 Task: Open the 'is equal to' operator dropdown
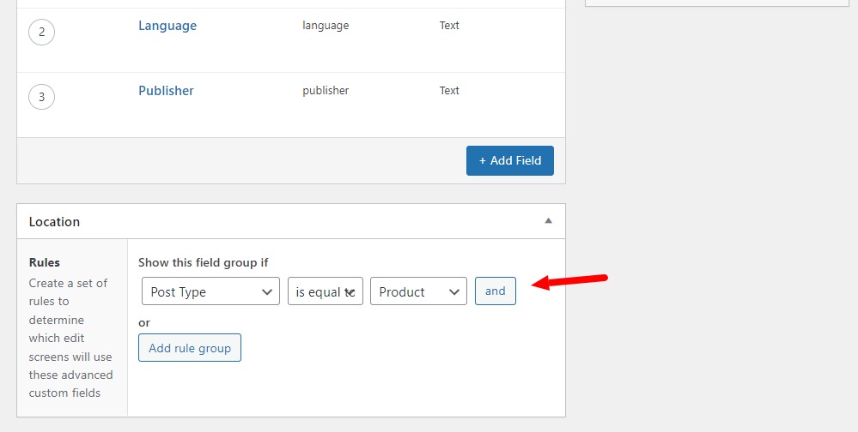[325, 291]
